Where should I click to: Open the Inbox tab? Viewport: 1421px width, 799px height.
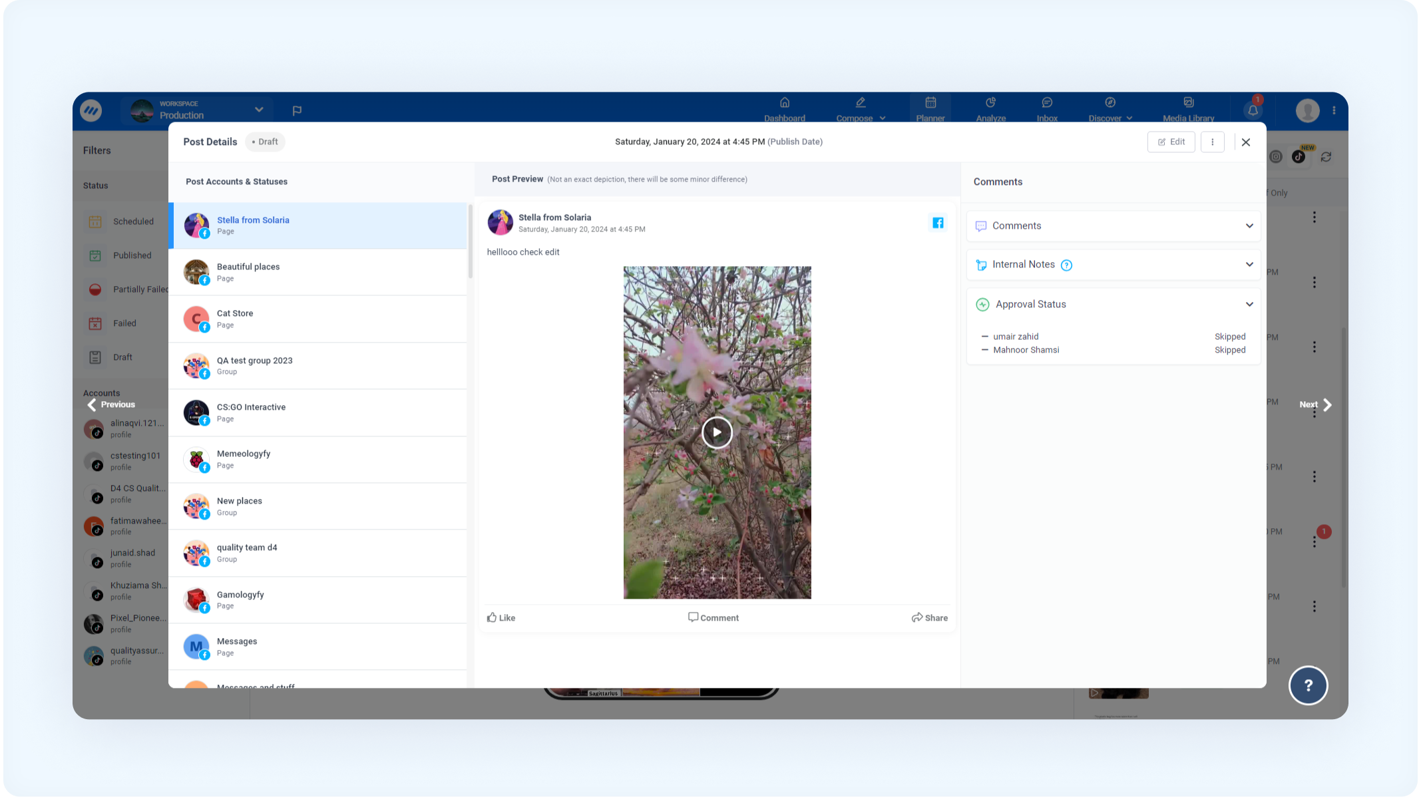click(1047, 110)
